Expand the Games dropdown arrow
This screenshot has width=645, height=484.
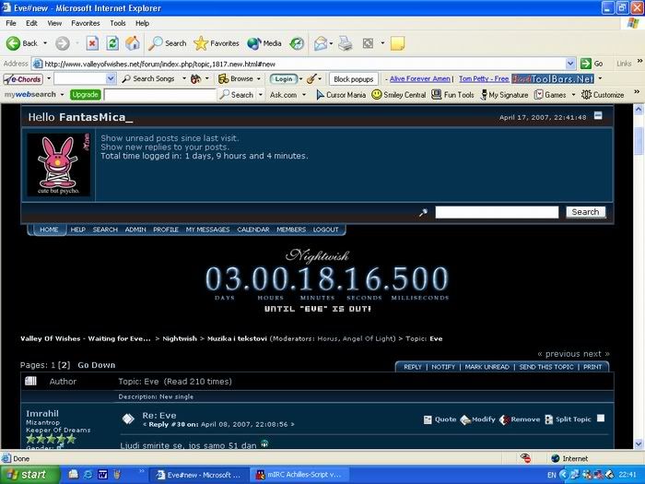pos(573,95)
